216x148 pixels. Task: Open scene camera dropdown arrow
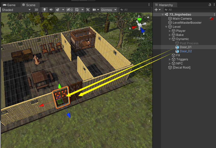click(x=98, y=10)
